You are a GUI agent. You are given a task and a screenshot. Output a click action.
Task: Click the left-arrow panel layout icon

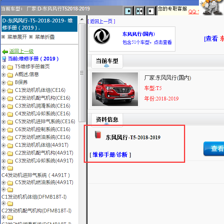(151, 11)
